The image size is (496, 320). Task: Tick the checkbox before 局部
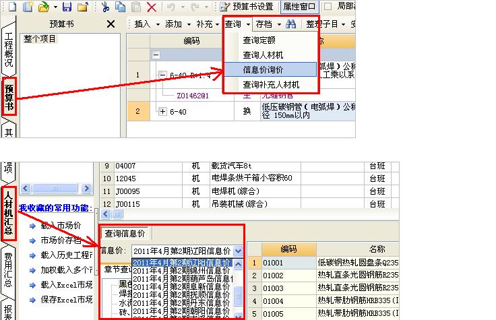[328, 6]
